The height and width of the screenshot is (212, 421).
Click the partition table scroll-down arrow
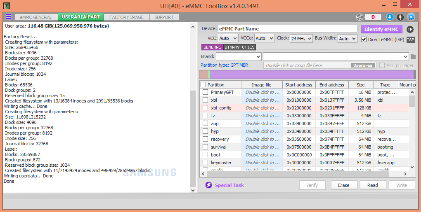point(412,167)
